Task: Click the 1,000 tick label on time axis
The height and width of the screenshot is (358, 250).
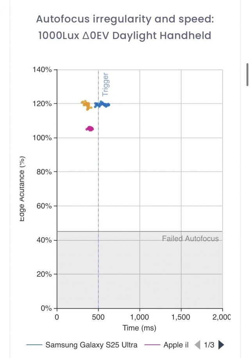Action: (139, 317)
